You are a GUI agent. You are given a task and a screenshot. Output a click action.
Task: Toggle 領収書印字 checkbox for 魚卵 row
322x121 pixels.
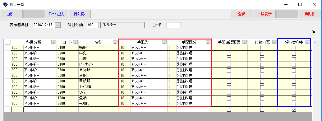point(294,76)
